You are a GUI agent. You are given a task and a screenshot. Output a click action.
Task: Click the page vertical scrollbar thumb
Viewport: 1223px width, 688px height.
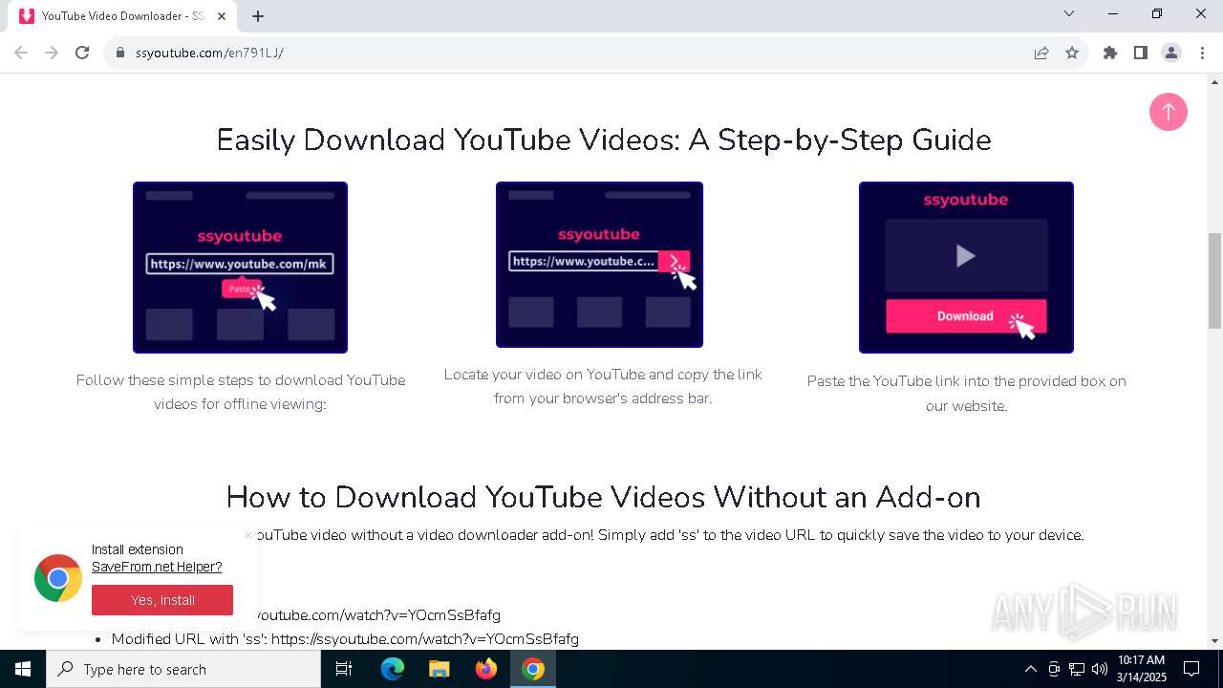coord(1214,280)
